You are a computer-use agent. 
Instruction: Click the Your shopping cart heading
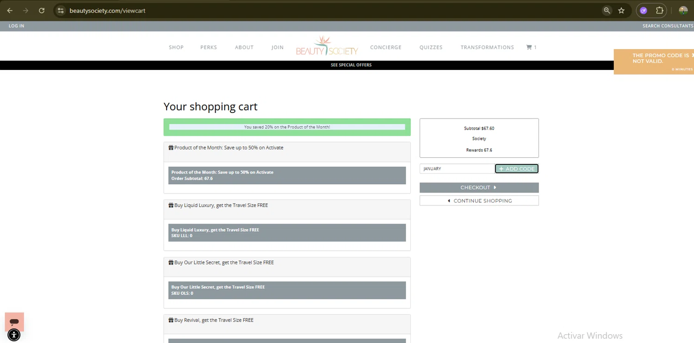point(211,106)
